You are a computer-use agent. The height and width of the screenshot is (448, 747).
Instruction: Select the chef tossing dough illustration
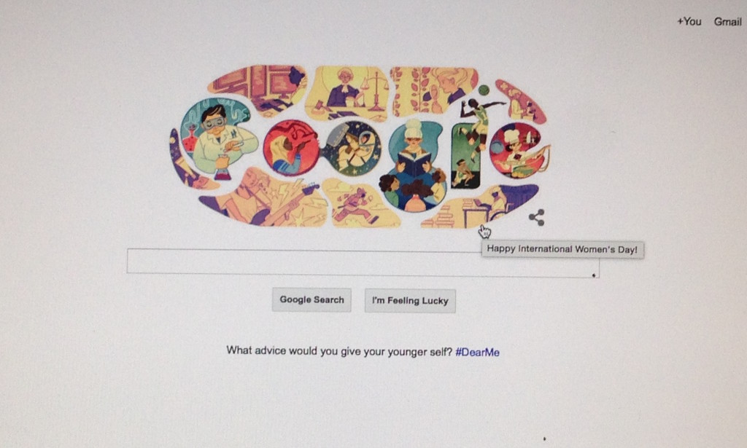pyautogui.click(x=519, y=150)
